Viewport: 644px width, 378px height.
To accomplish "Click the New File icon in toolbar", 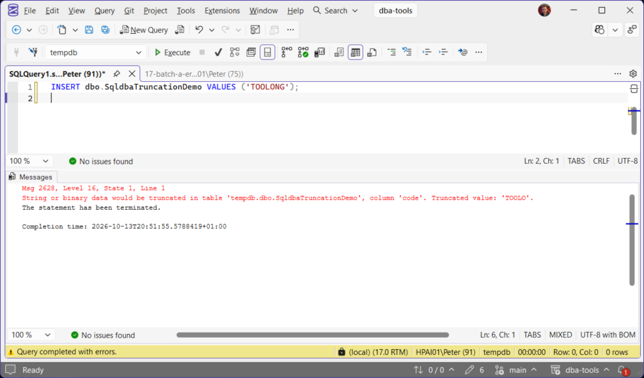I will (61, 29).
